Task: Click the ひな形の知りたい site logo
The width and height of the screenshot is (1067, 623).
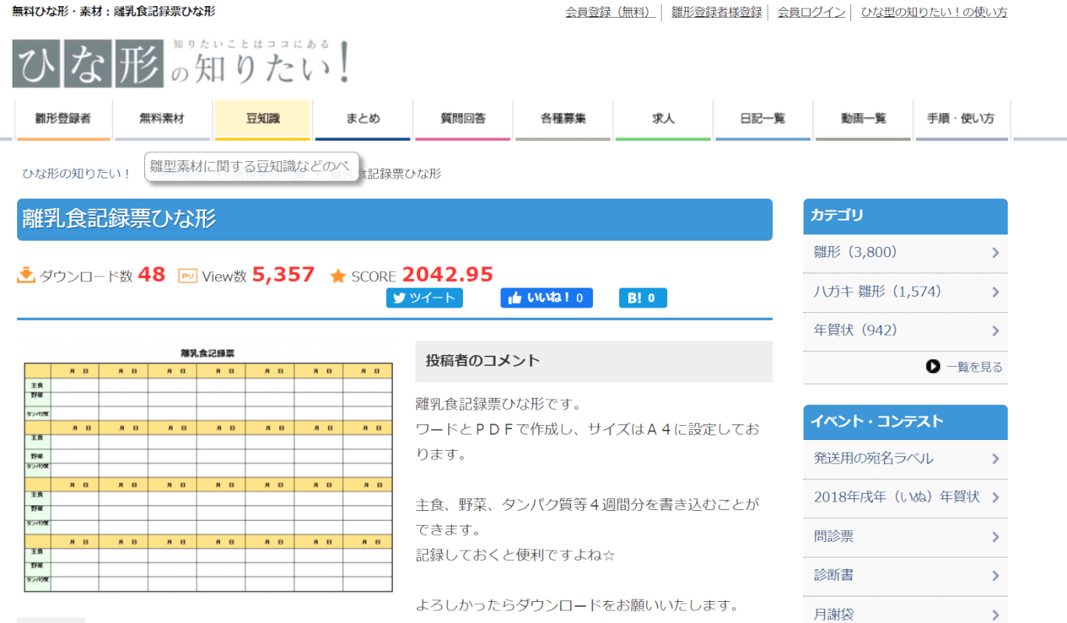Action: click(181, 62)
